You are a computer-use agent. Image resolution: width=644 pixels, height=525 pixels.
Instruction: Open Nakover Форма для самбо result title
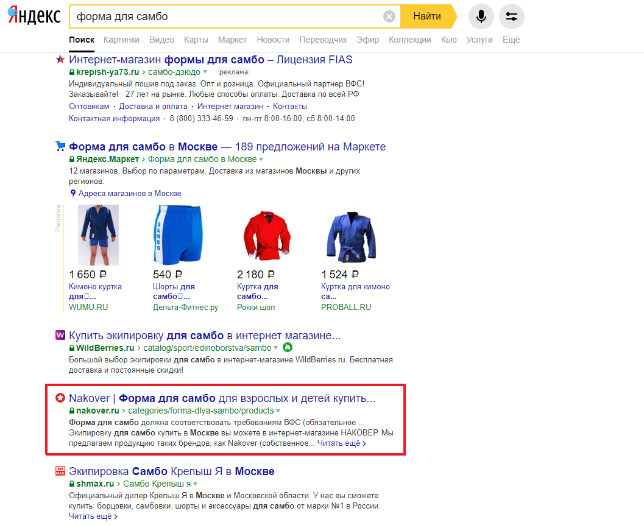coord(222,398)
